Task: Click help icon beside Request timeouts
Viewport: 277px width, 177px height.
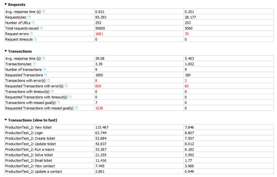Action: 35,39
